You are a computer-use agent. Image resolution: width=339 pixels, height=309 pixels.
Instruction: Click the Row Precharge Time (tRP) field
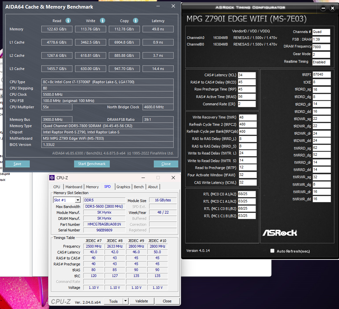pyautogui.click(x=247, y=89)
